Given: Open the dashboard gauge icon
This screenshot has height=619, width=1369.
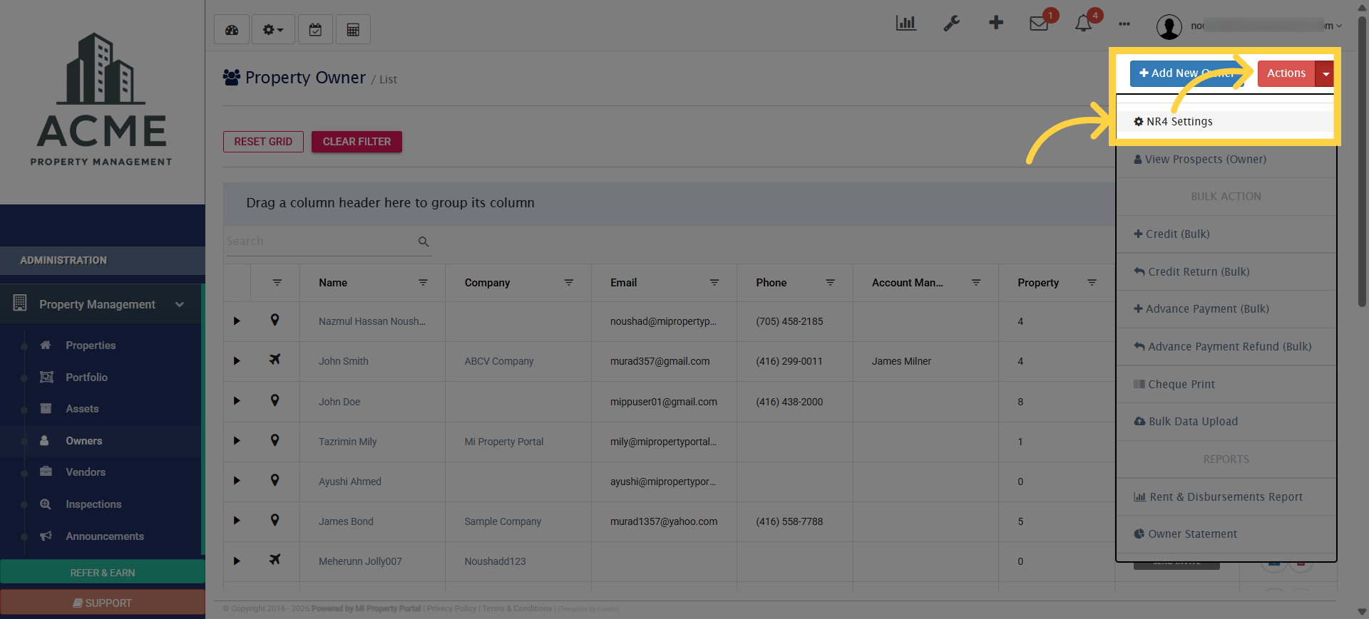Looking at the screenshot, I should click(232, 30).
